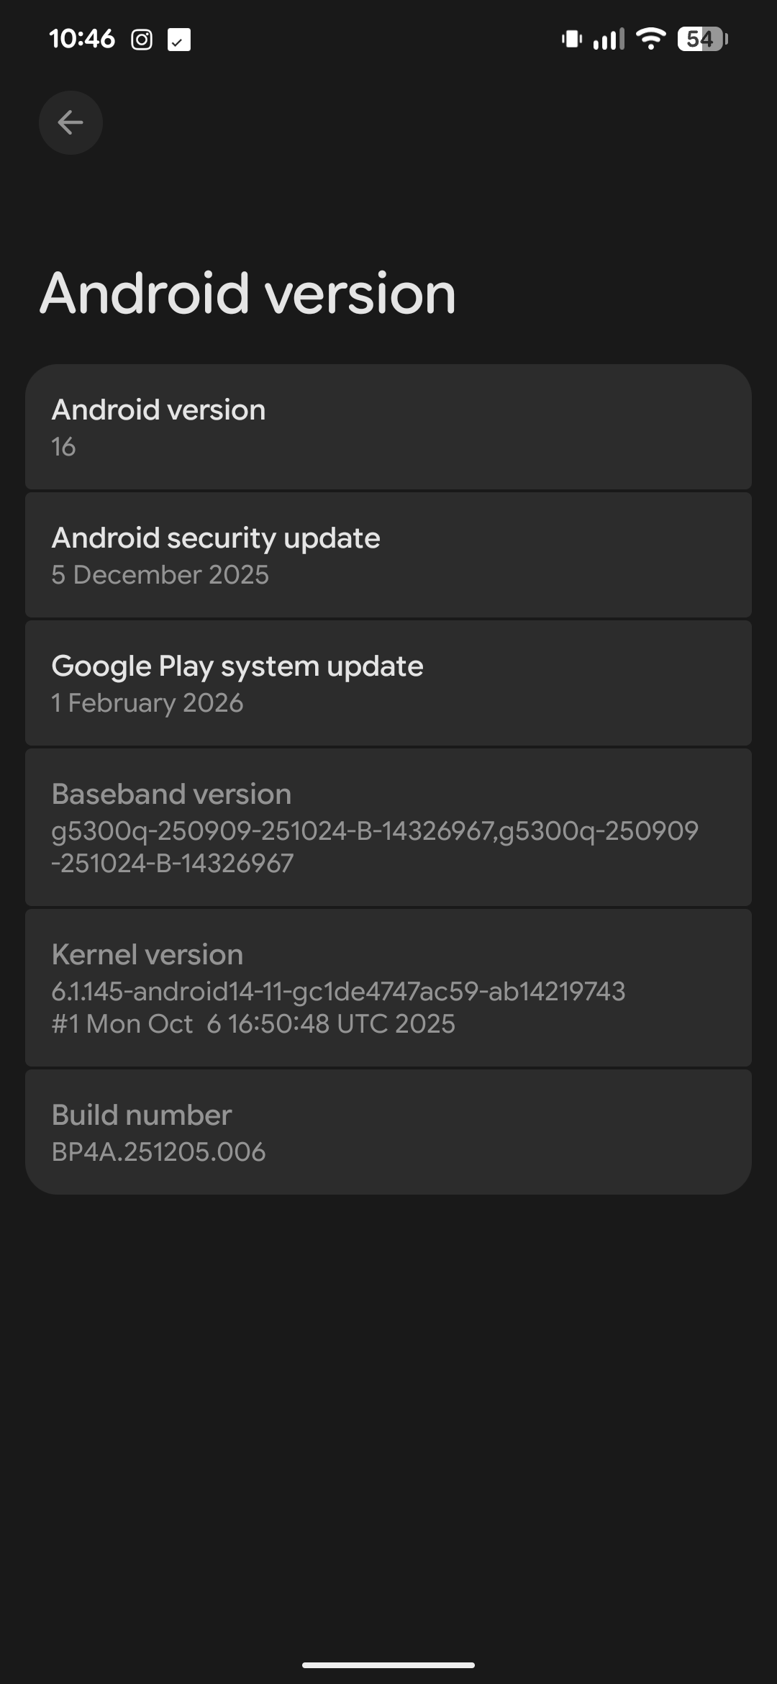Tap the vibrate mode status icon
777x1684 pixels.
pyautogui.click(x=572, y=39)
